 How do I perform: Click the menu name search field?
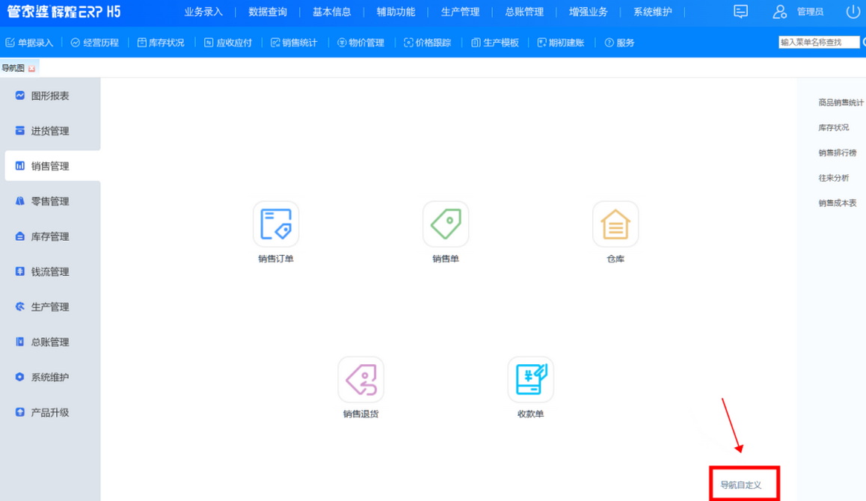click(818, 43)
